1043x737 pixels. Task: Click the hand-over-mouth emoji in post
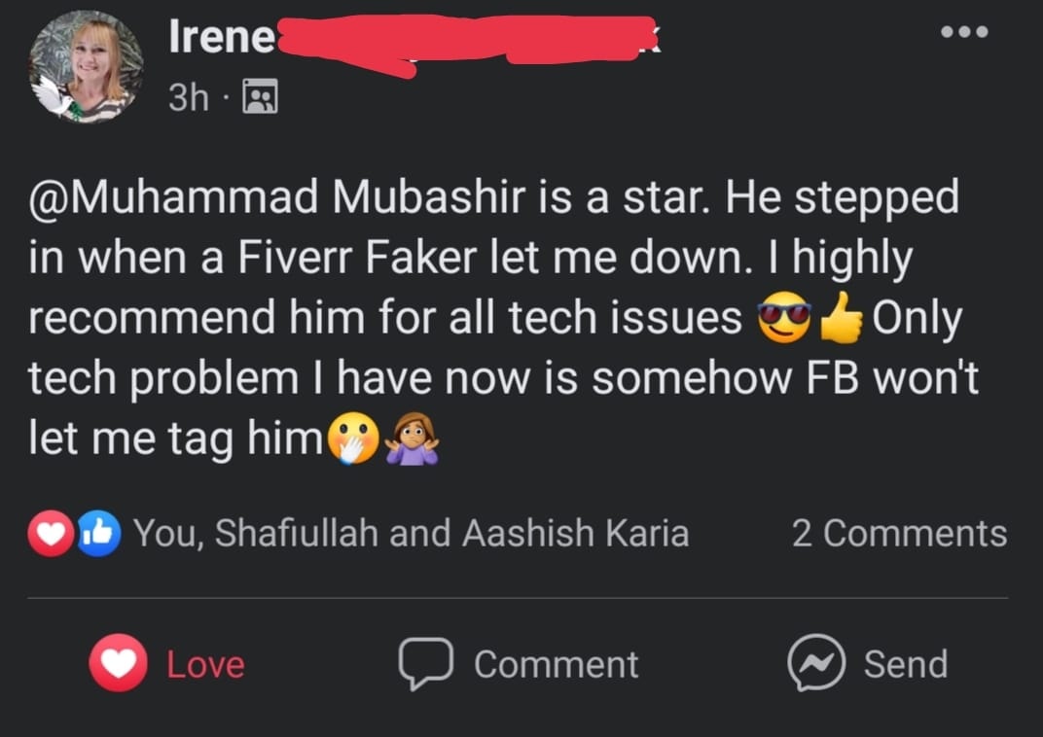click(355, 440)
